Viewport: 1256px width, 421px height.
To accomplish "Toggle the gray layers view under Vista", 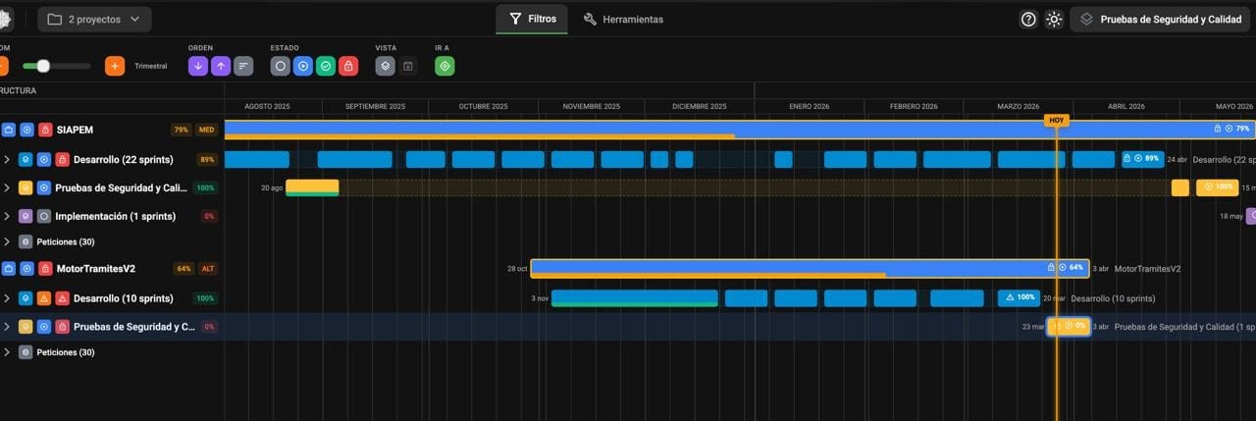I will tap(386, 66).
